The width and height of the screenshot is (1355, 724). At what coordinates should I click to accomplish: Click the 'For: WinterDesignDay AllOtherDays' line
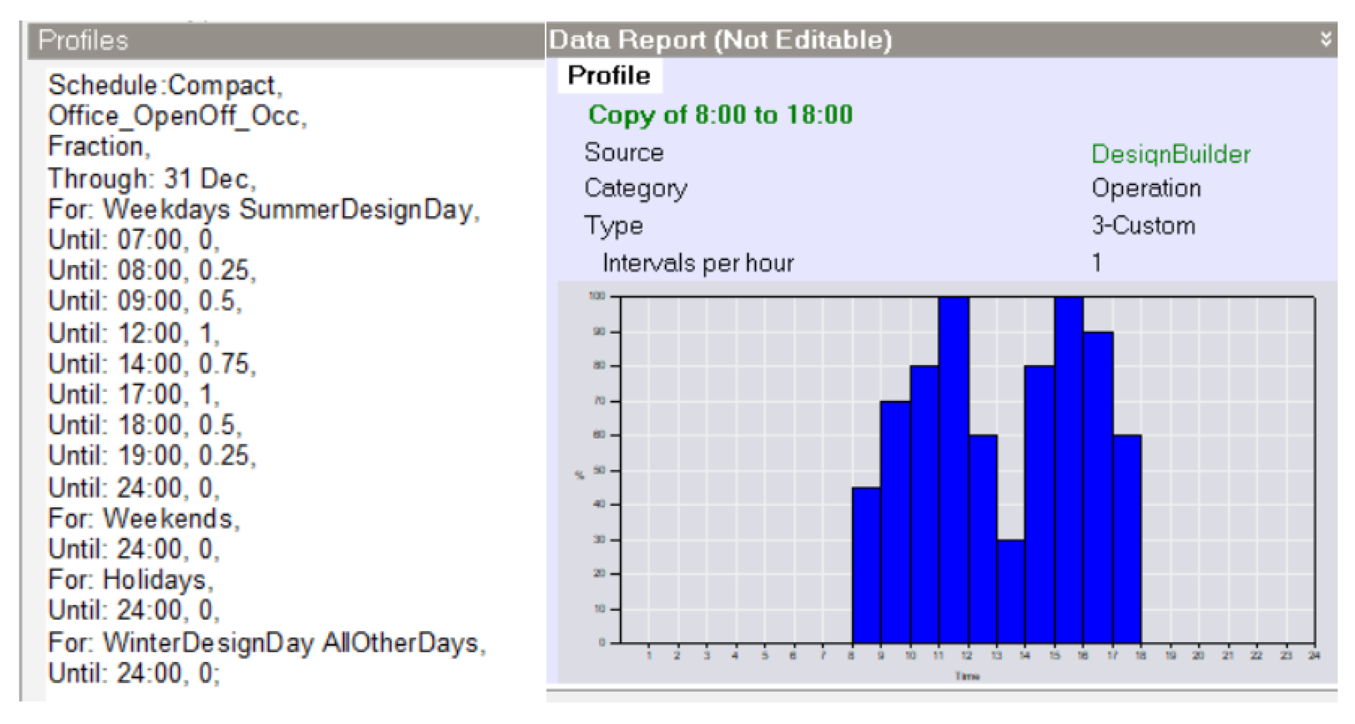coord(267,643)
